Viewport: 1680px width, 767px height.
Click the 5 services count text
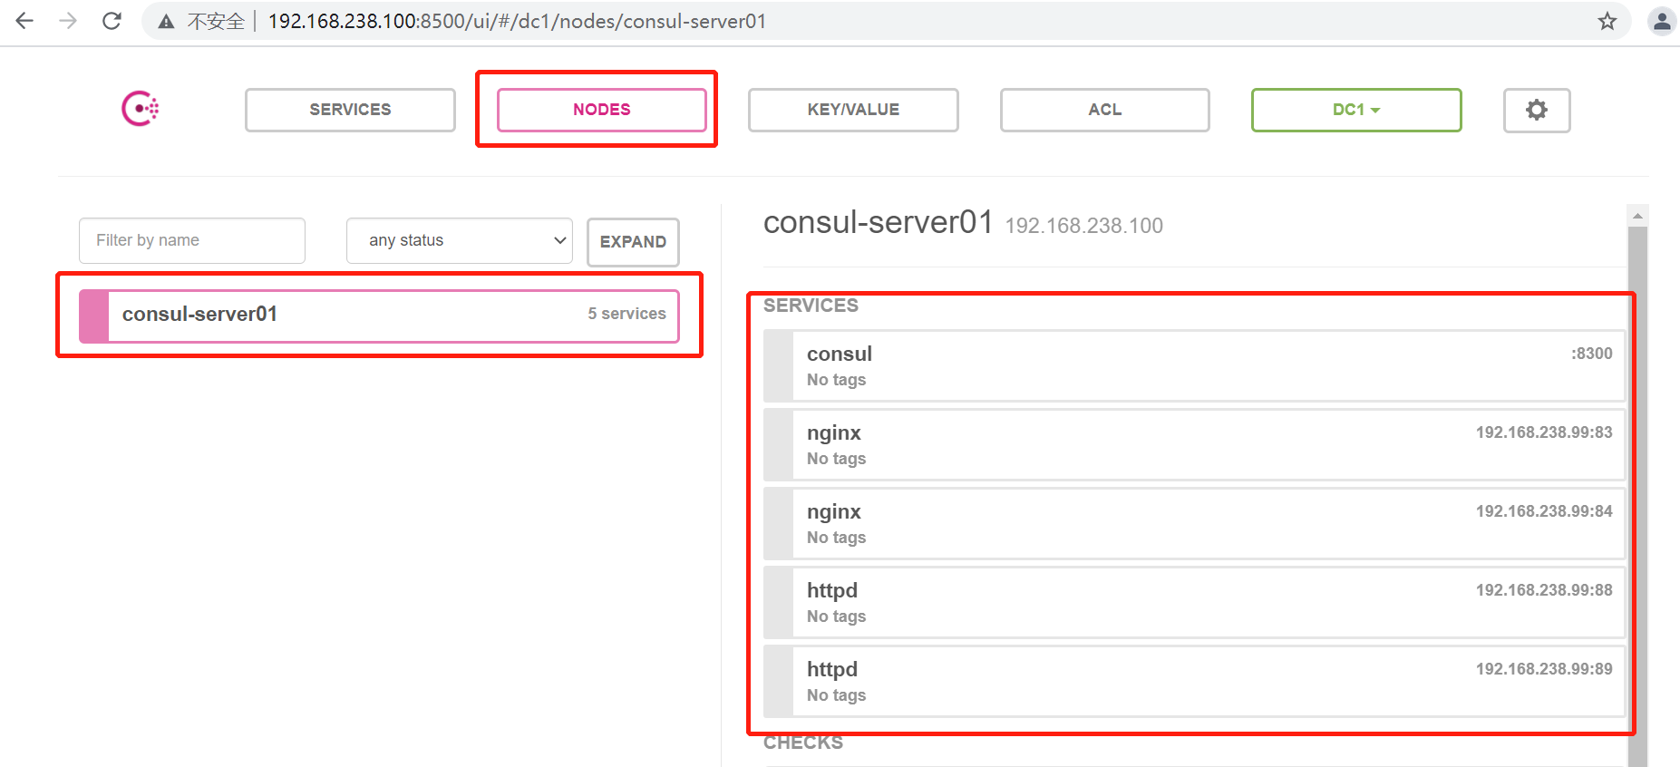click(x=626, y=314)
